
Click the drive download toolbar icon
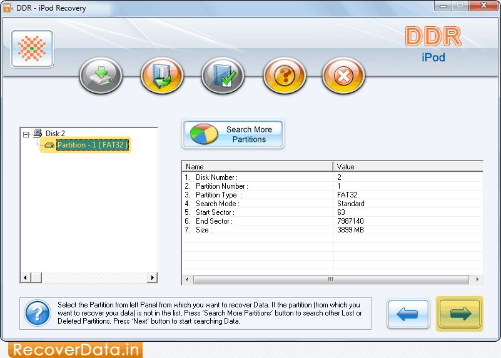(x=101, y=76)
